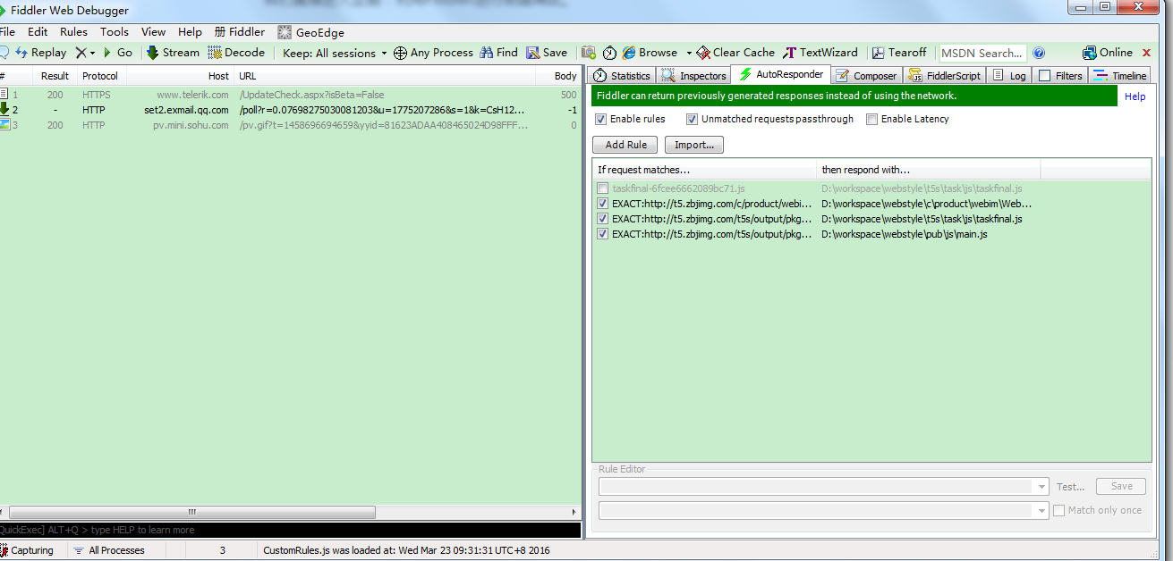Click the red X toolbar close icon

(x=1146, y=53)
